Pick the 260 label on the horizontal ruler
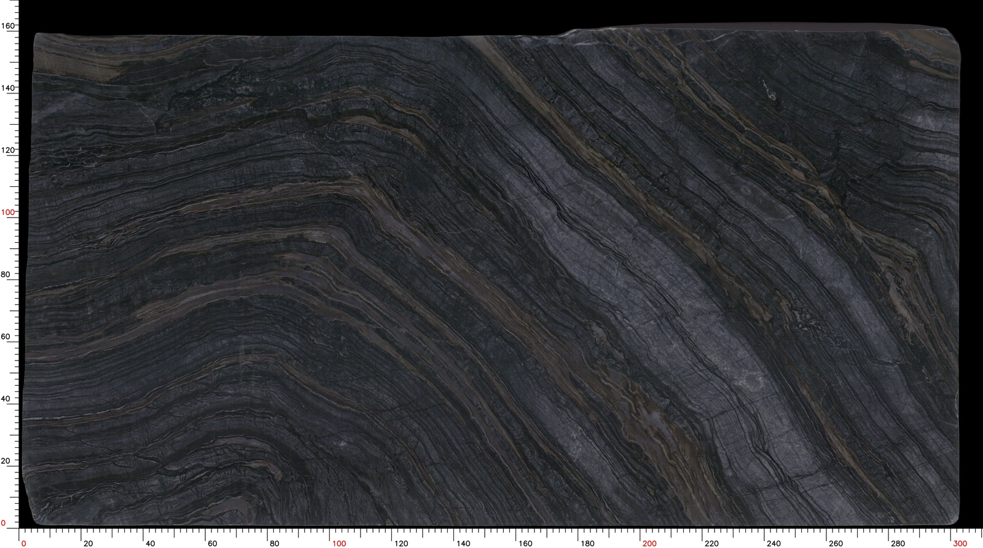 click(x=836, y=543)
